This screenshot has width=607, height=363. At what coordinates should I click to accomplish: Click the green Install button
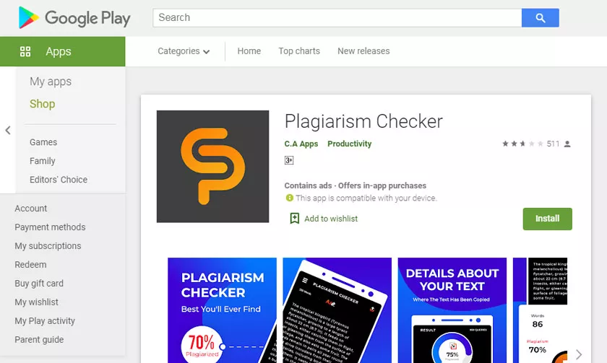click(547, 219)
